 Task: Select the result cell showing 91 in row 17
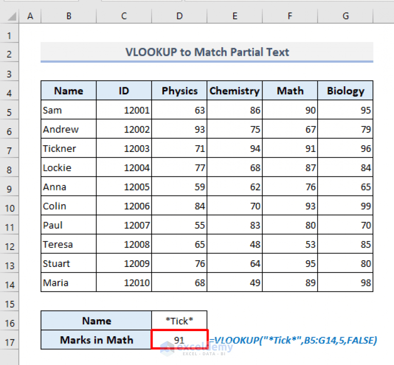tap(179, 340)
